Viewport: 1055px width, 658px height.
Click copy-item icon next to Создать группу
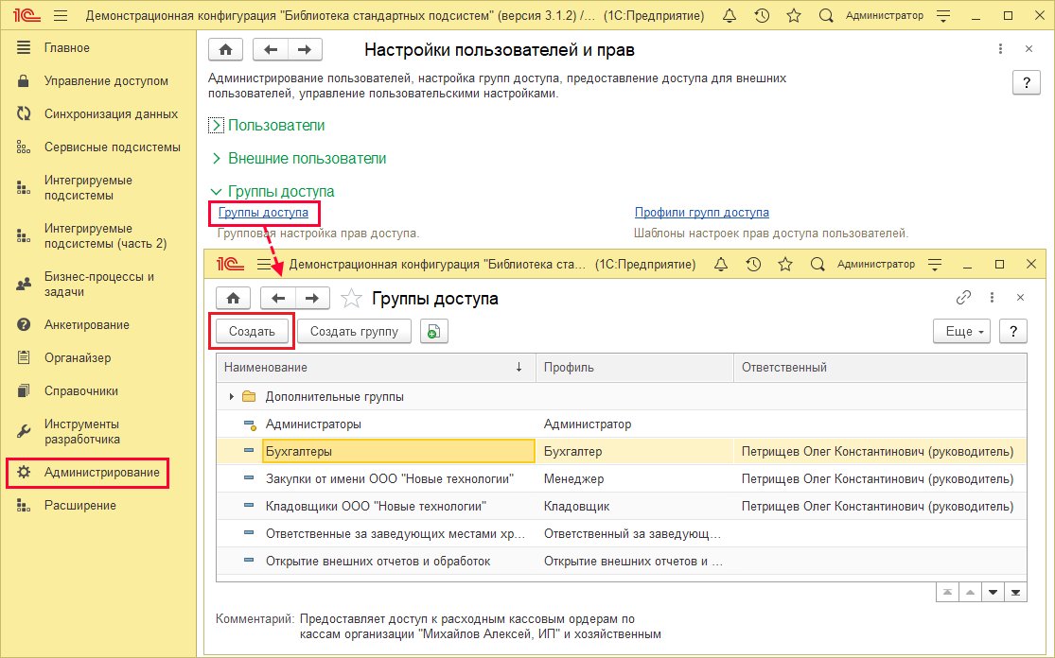point(434,331)
